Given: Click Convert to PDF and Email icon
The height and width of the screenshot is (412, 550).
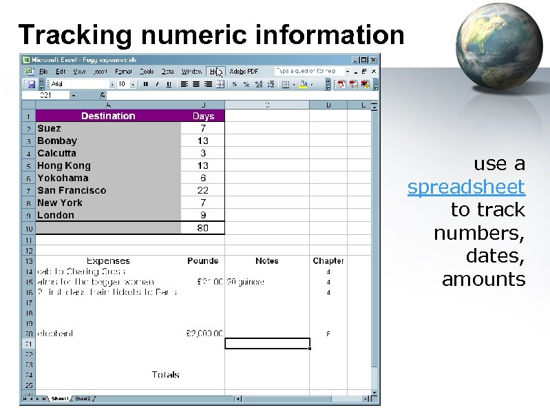Looking at the screenshot, I should pos(354,84).
